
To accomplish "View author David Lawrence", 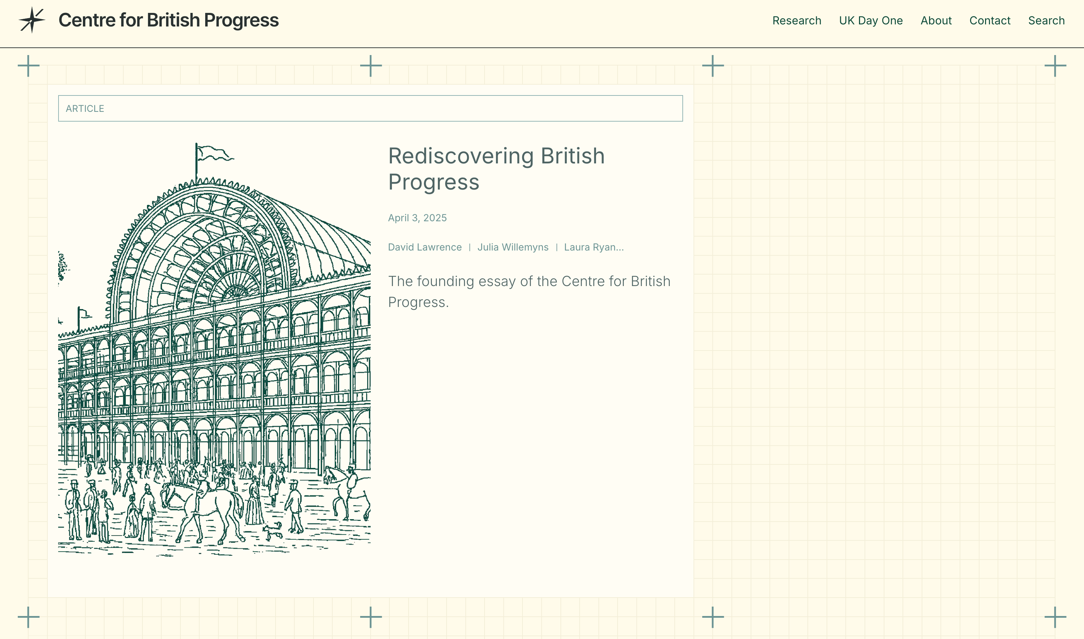I will point(425,247).
